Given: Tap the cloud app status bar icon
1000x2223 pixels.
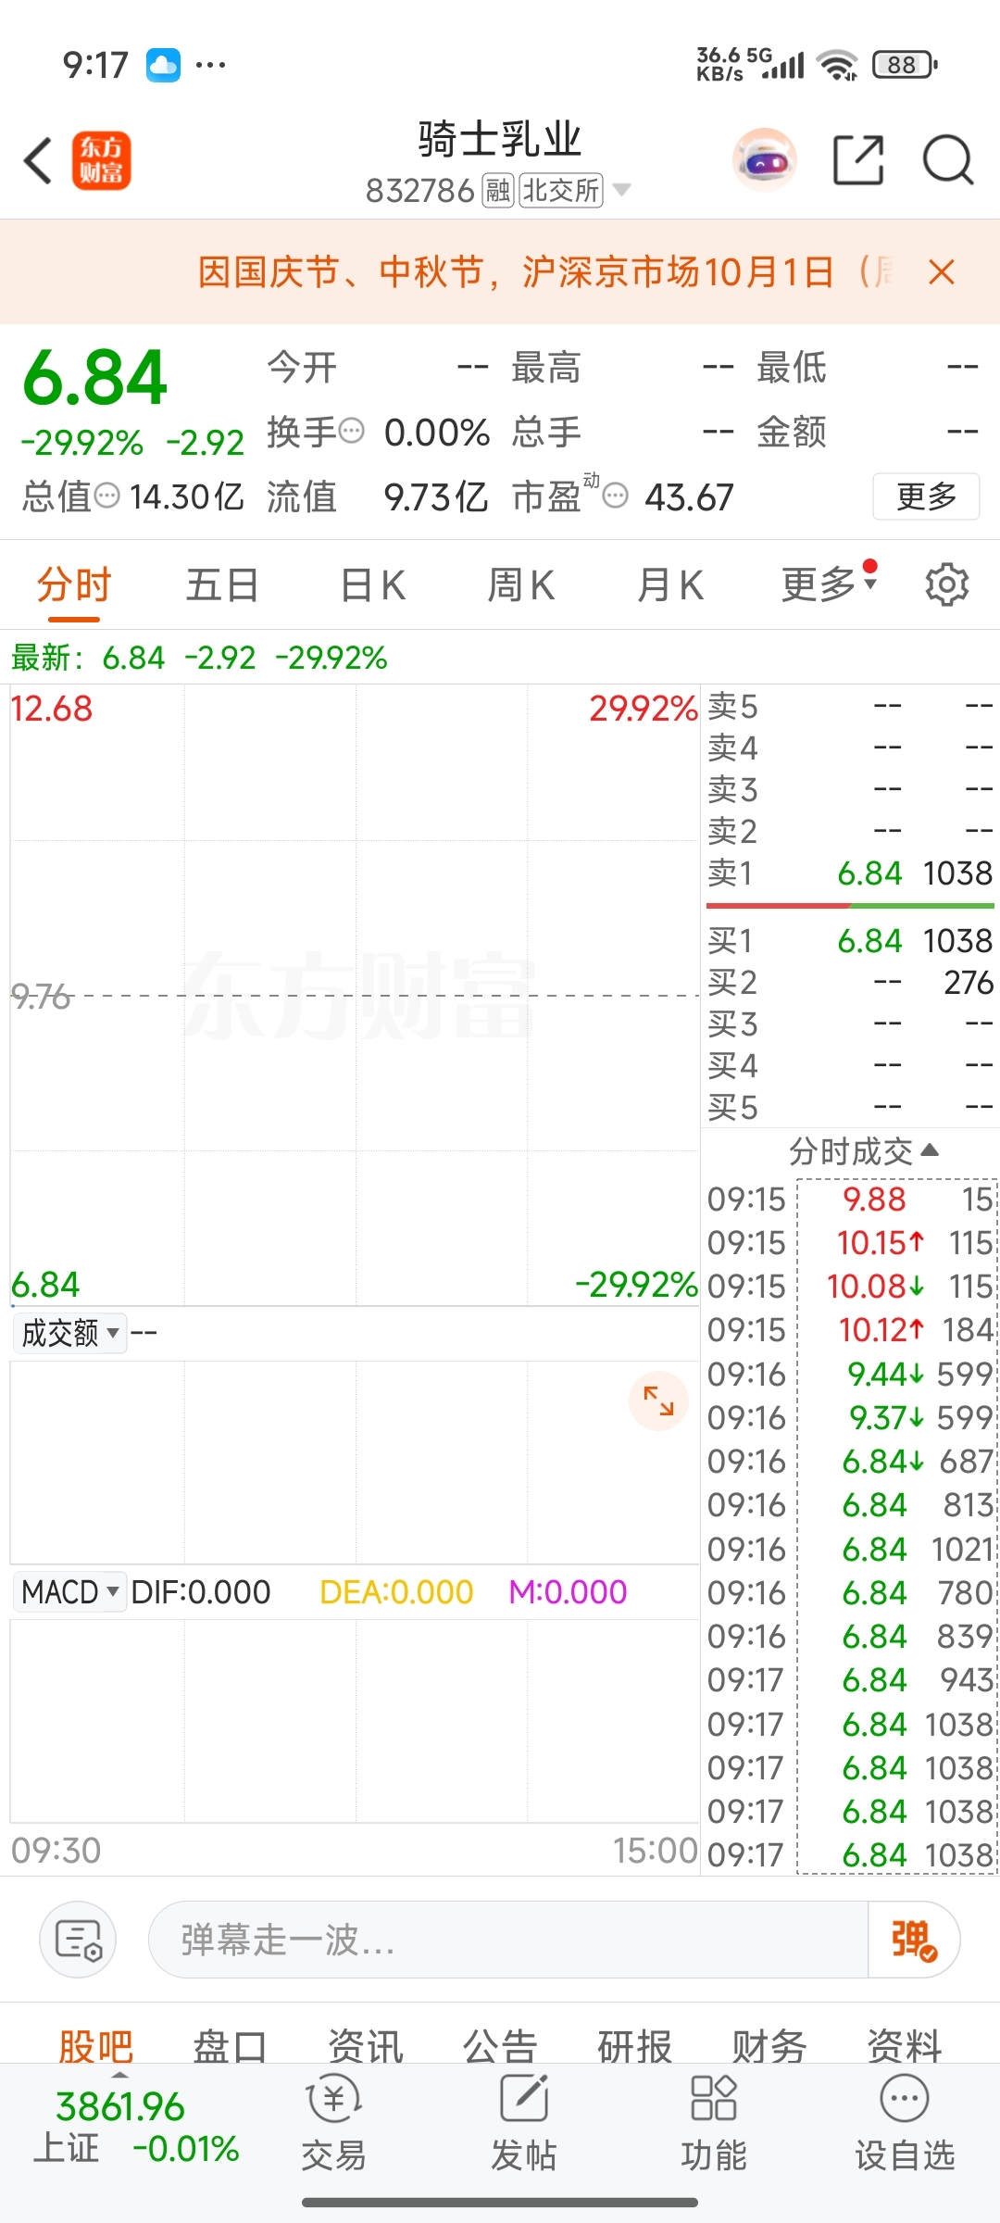Looking at the screenshot, I should click(163, 65).
